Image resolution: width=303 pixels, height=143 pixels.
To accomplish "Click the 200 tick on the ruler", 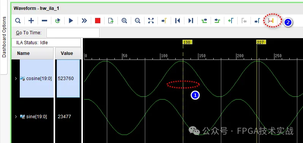I will pyautogui.click(x=240, y=56).
